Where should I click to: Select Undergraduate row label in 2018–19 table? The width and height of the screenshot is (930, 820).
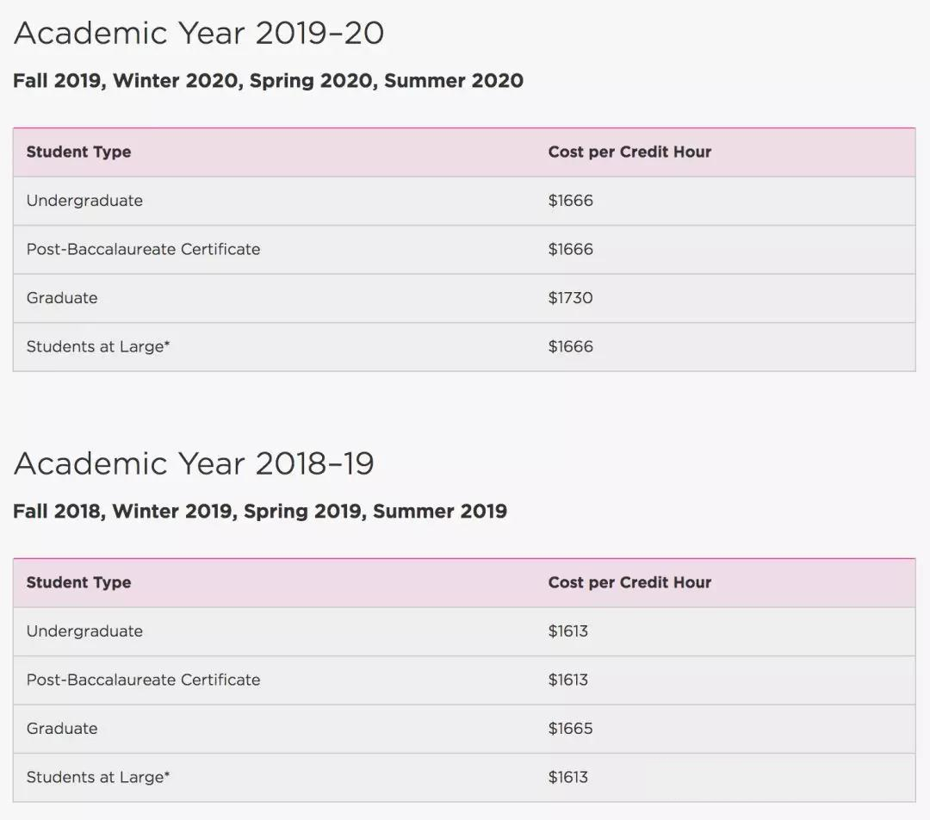84,631
